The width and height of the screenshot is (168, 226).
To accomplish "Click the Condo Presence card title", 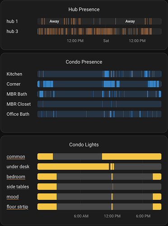I will [84, 62].
